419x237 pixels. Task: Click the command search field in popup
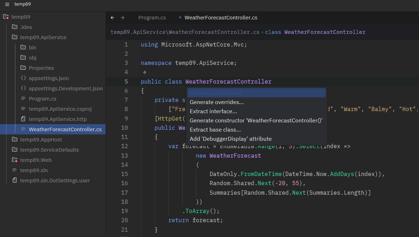256,93
